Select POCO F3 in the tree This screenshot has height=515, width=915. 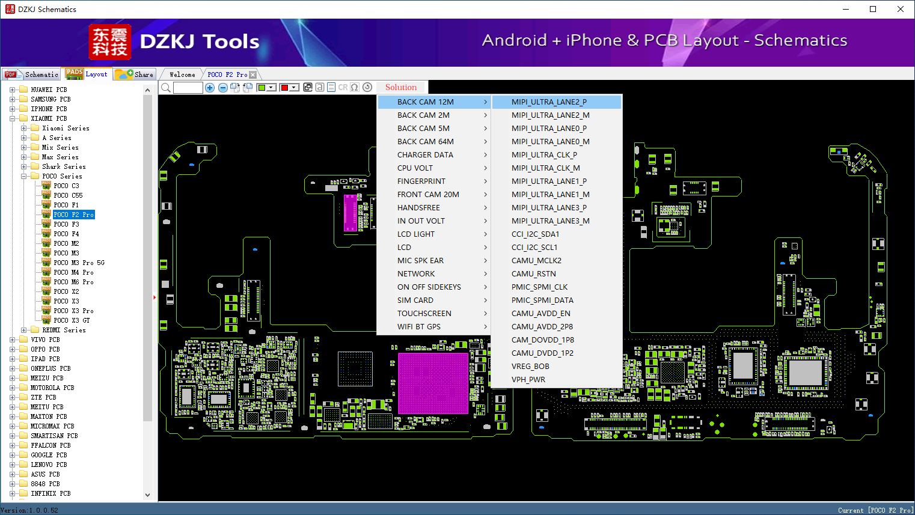(x=66, y=224)
